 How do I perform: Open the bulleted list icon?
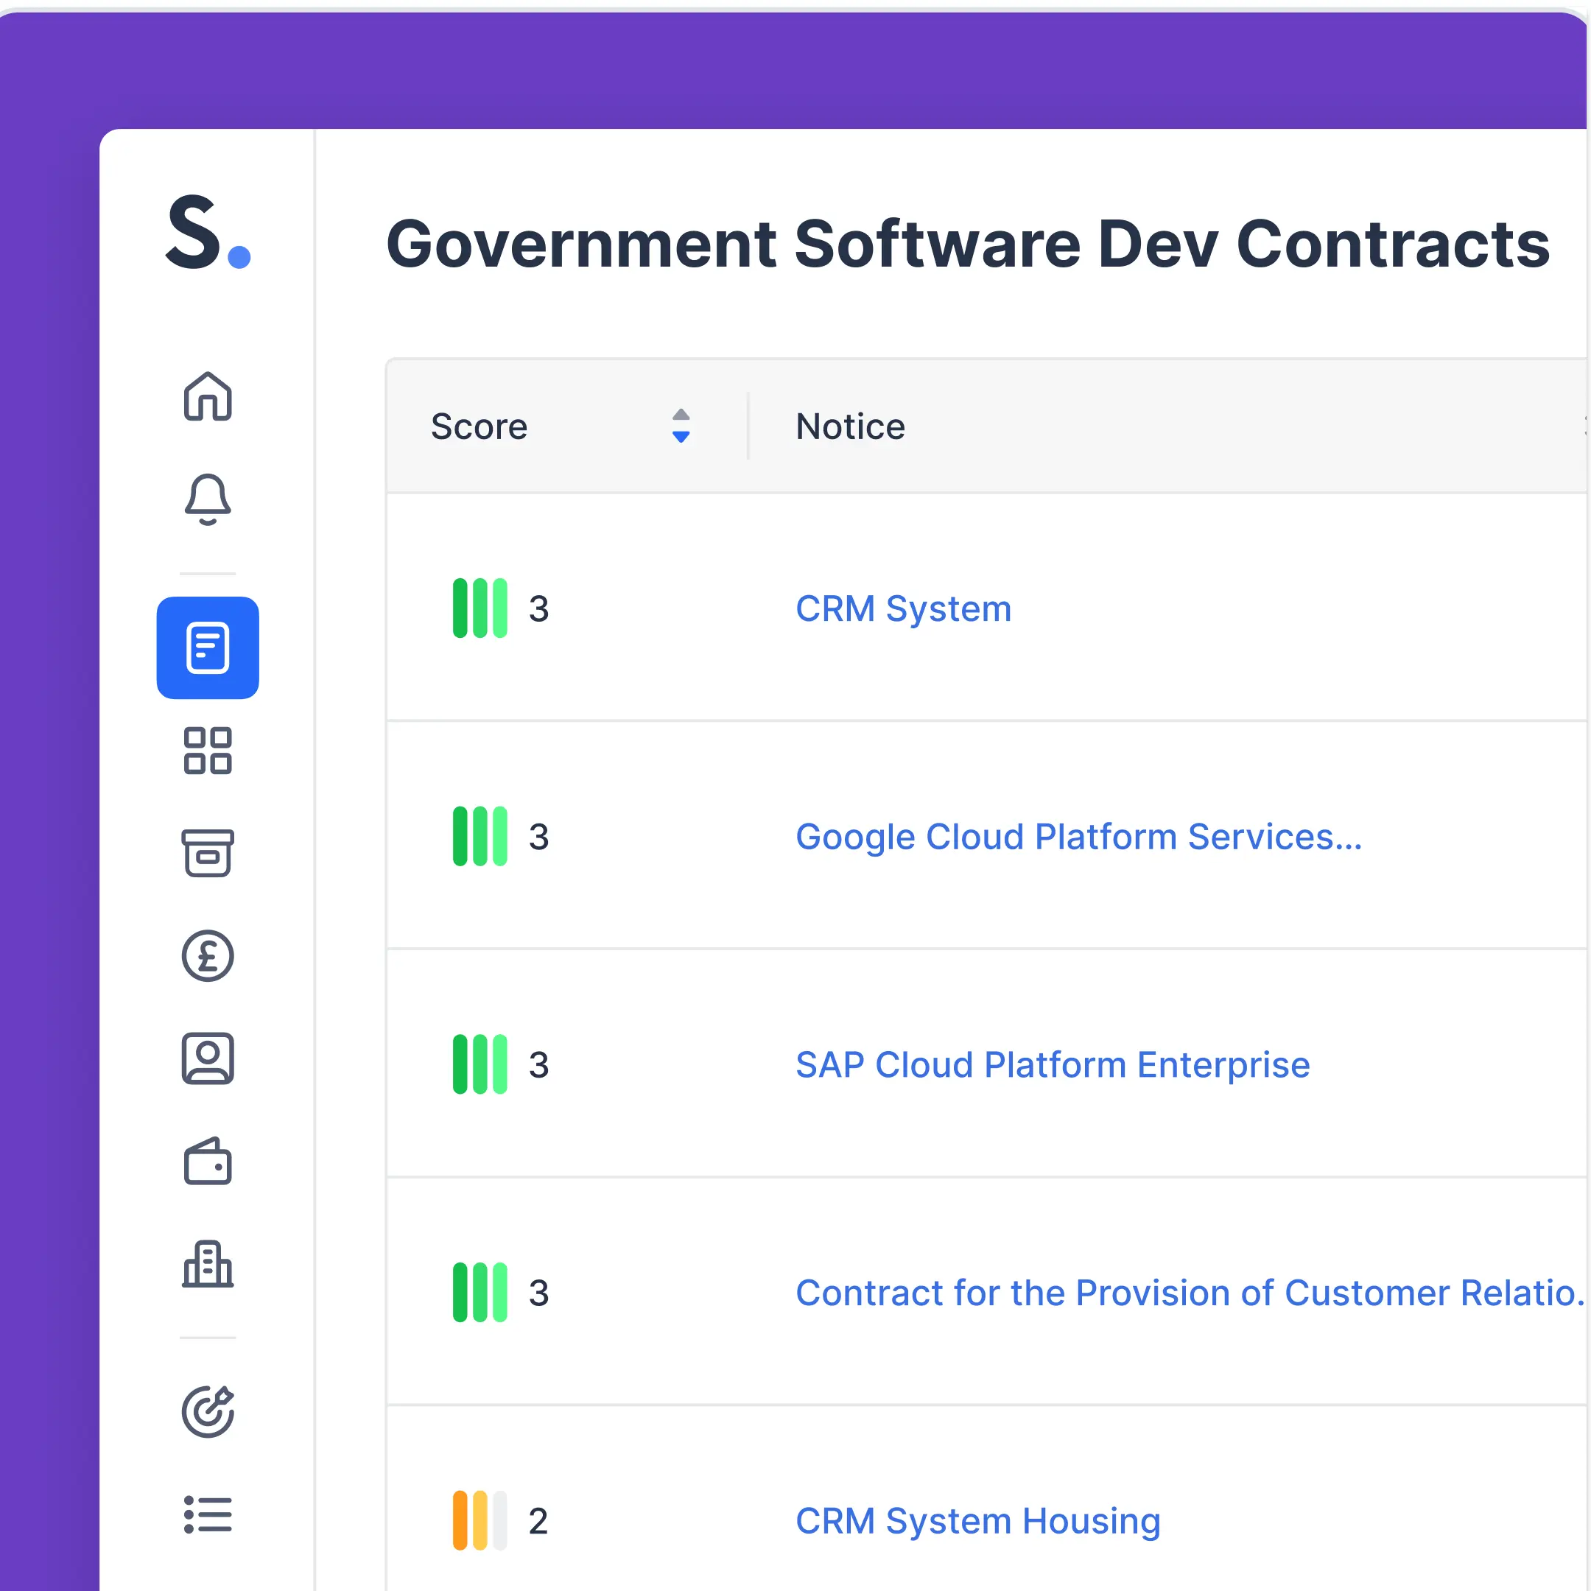pyautogui.click(x=208, y=1514)
